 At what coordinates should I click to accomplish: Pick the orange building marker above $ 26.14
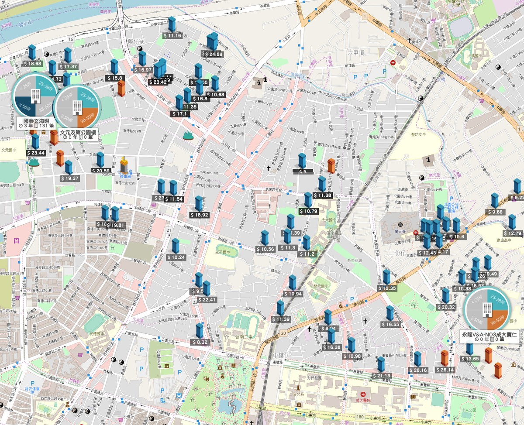click(445, 358)
